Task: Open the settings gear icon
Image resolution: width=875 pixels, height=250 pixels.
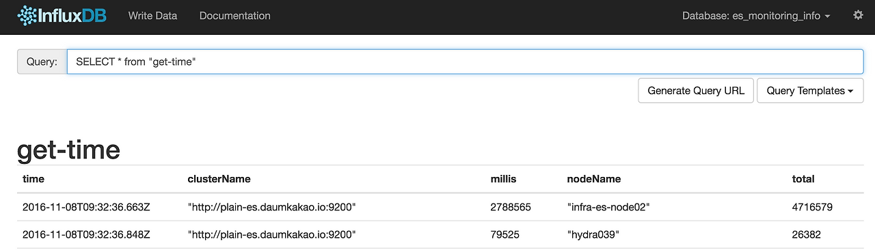Action: (858, 15)
